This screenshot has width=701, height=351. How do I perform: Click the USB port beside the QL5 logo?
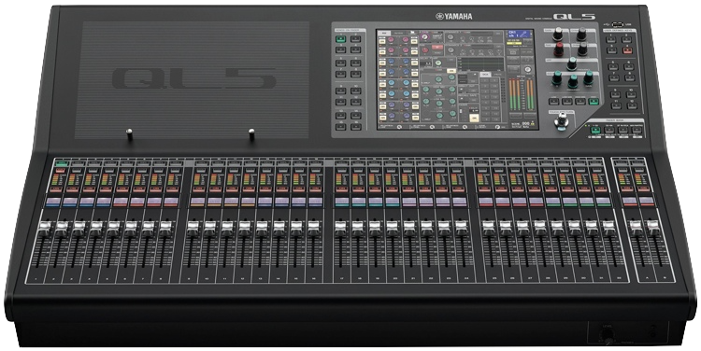(618, 24)
